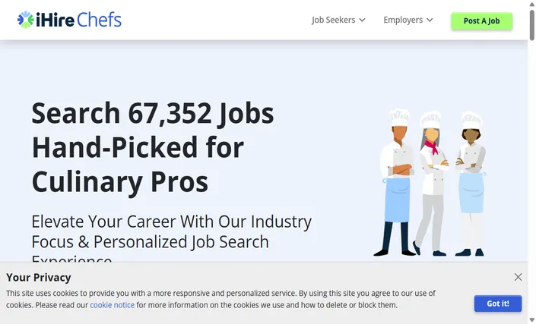This screenshot has width=536, height=324.
Task: Expand the Employers chevron arrow
Action: tap(430, 20)
